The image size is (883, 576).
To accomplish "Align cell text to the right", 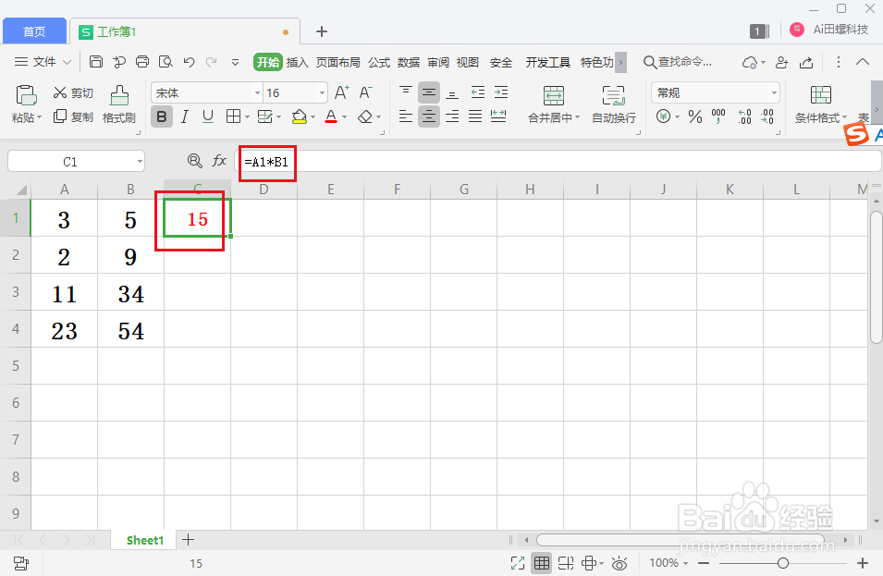I will [x=452, y=116].
